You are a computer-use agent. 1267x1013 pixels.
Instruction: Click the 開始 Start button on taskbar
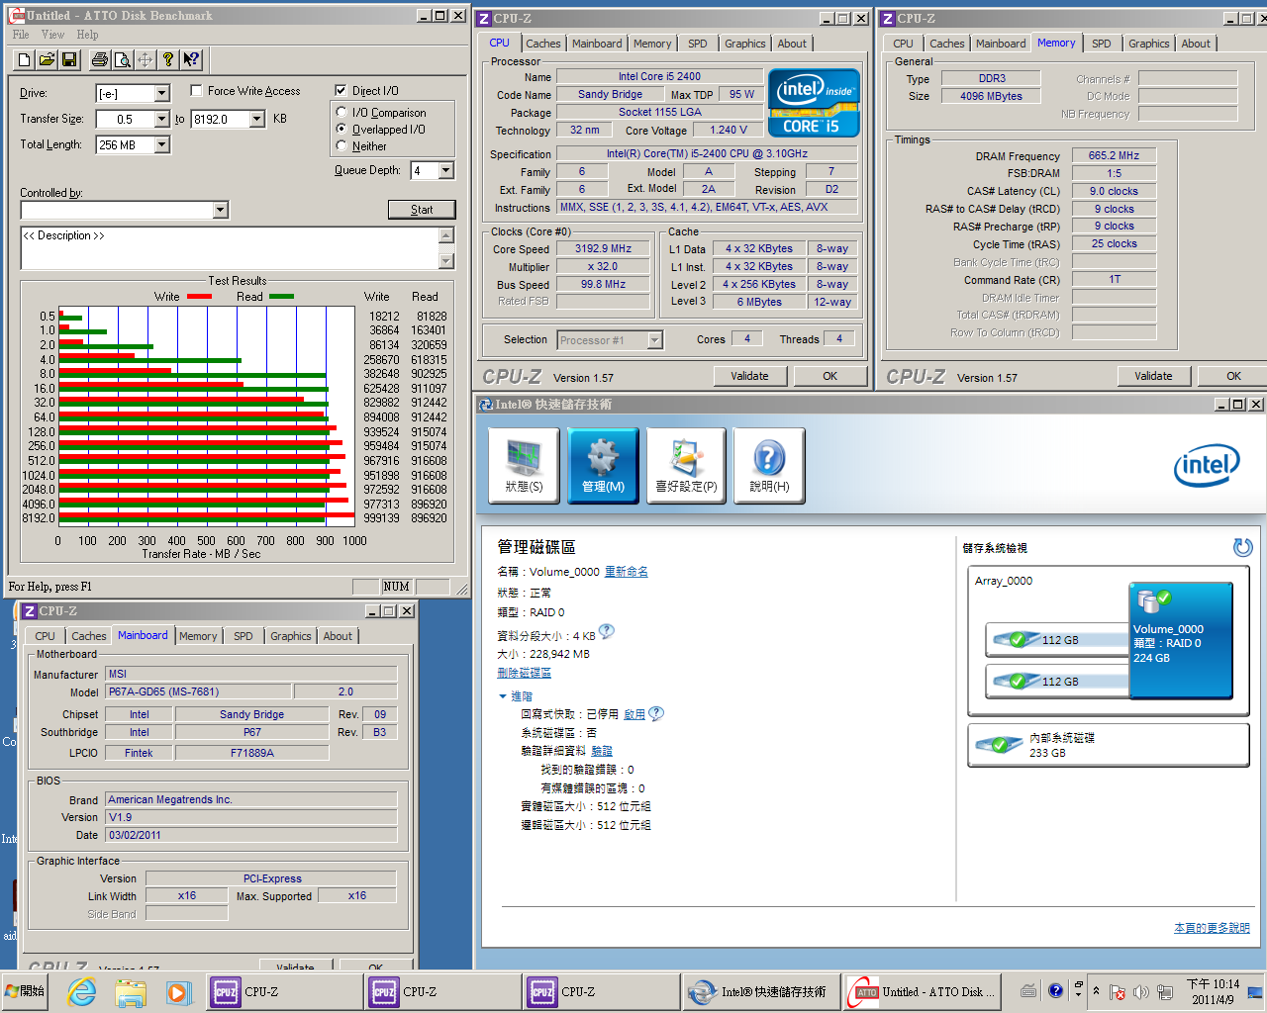[x=26, y=991]
